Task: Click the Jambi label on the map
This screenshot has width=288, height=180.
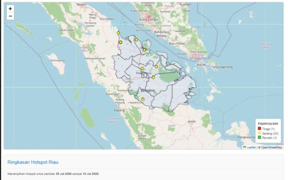Action: point(192,121)
